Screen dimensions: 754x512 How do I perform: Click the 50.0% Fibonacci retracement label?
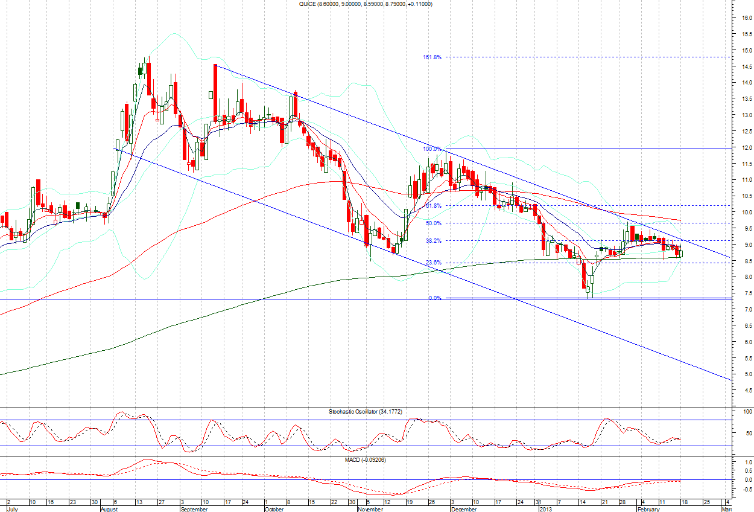click(433, 223)
